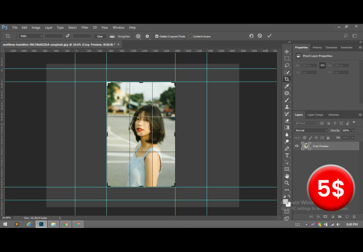Select the Pen tool
The image size is (363, 252).
[287, 148]
